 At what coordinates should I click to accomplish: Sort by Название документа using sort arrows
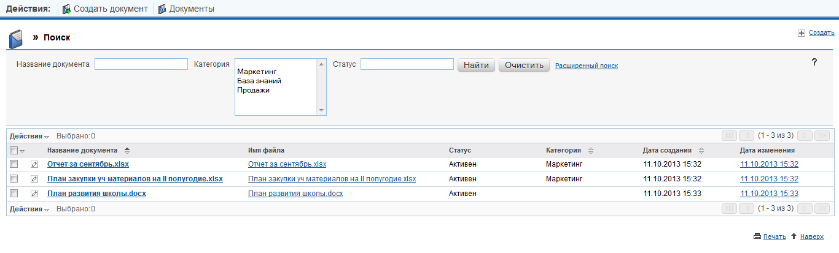[127, 150]
